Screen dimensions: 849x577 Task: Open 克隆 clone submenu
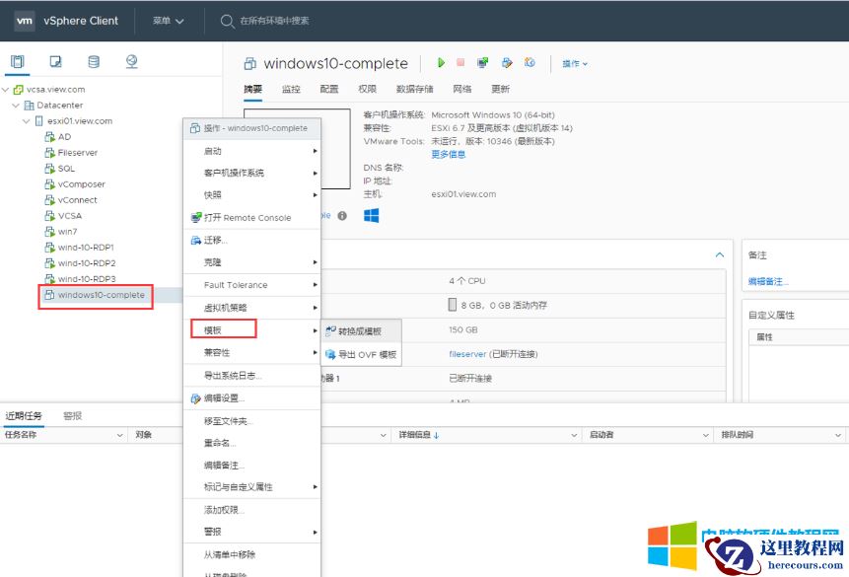pyautogui.click(x=252, y=262)
